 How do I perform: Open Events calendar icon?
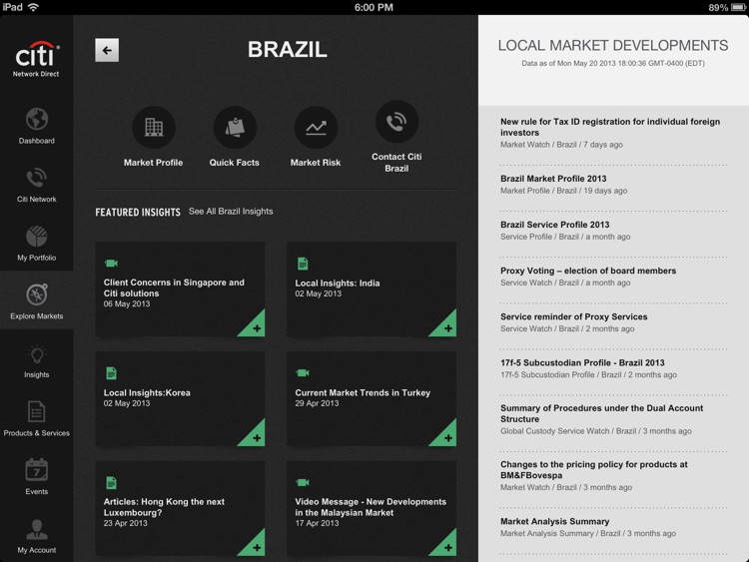tap(37, 470)
